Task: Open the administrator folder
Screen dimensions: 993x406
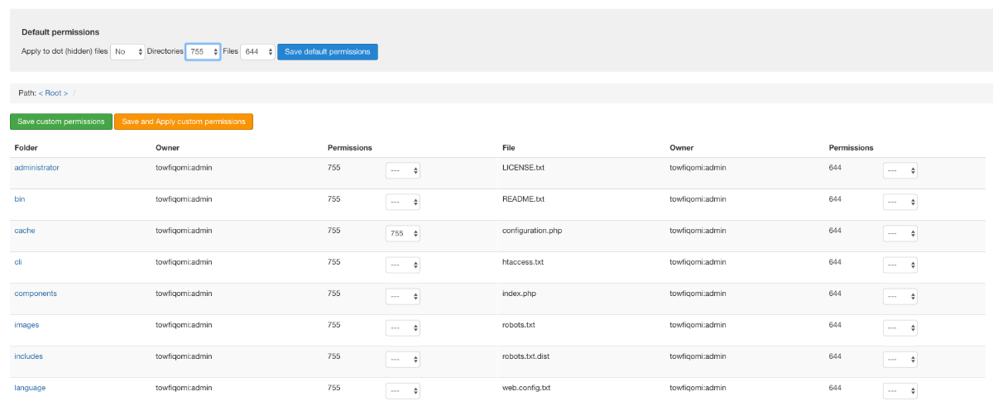Action: 36,168
